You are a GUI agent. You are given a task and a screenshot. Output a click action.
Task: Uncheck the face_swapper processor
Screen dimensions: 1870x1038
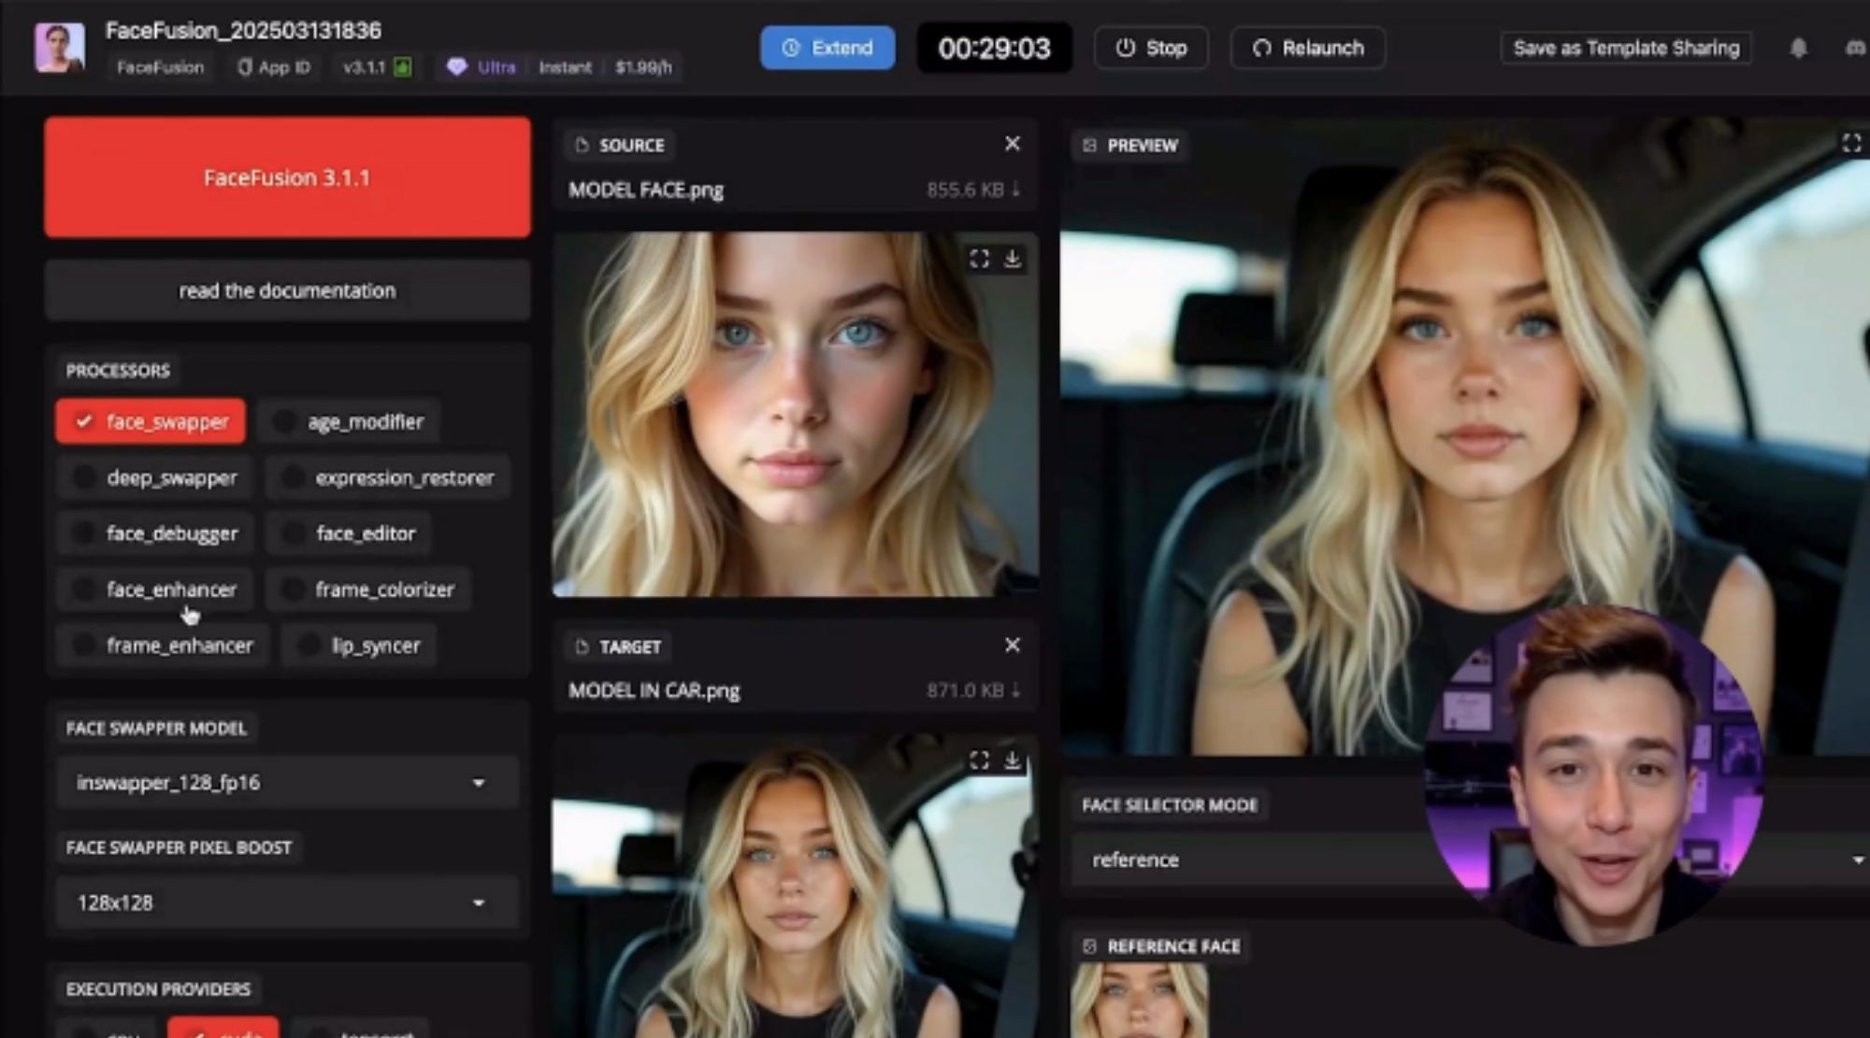click(84, 421)
